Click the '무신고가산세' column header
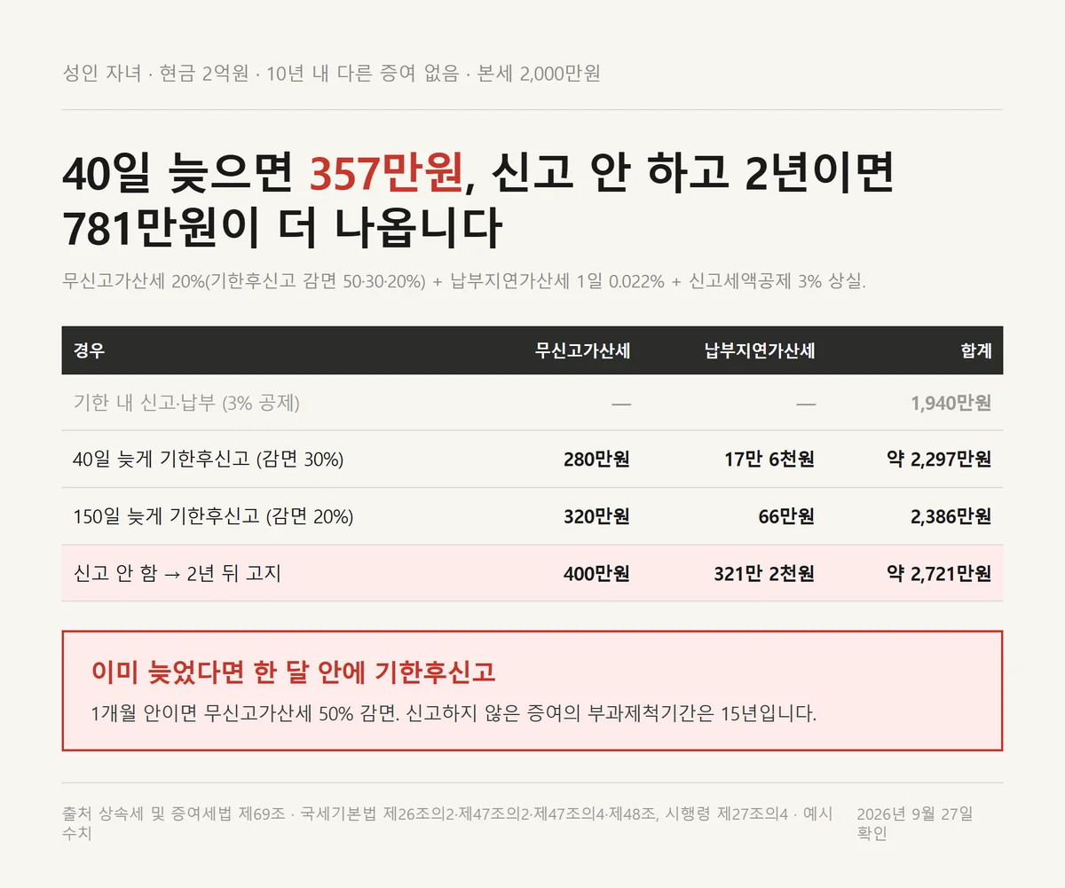This screenshot has width=1065, height=888. click(582, 350)
